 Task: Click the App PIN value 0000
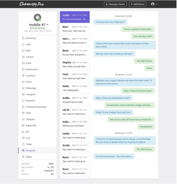click(x=51, y=164)
